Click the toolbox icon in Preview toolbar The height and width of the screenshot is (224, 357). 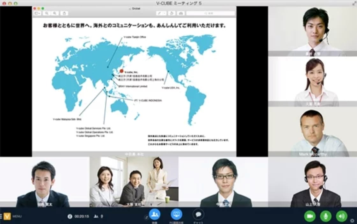[181, 13]
